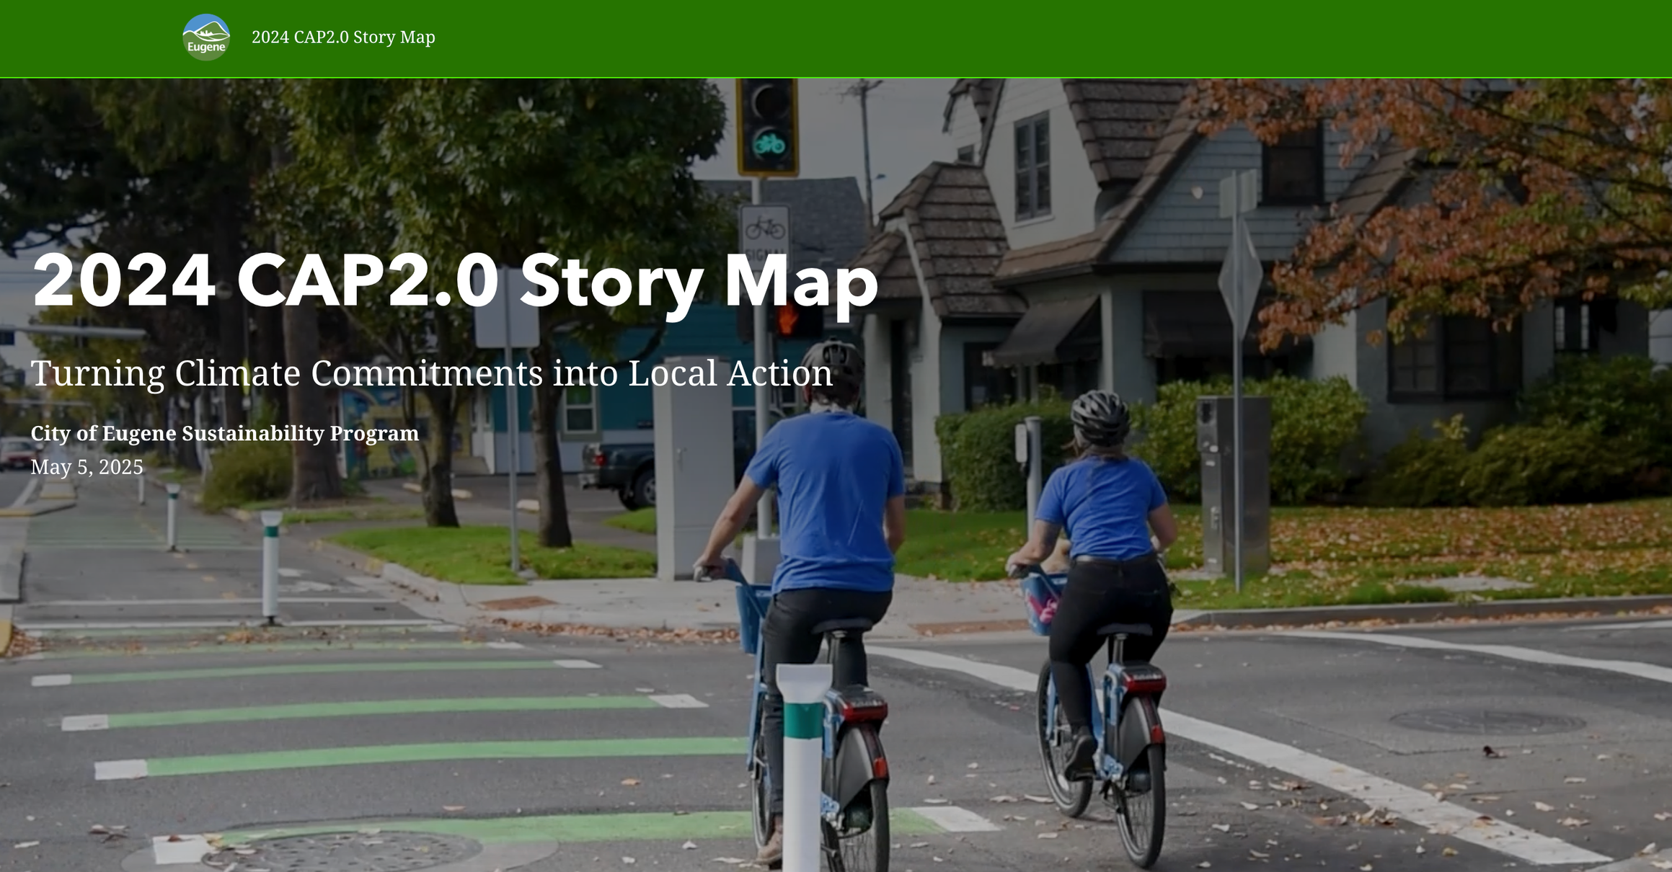Screen dimensions: 1672x872
Task: Click the red pedestrian hand signal
Action: tap(788, 319)
